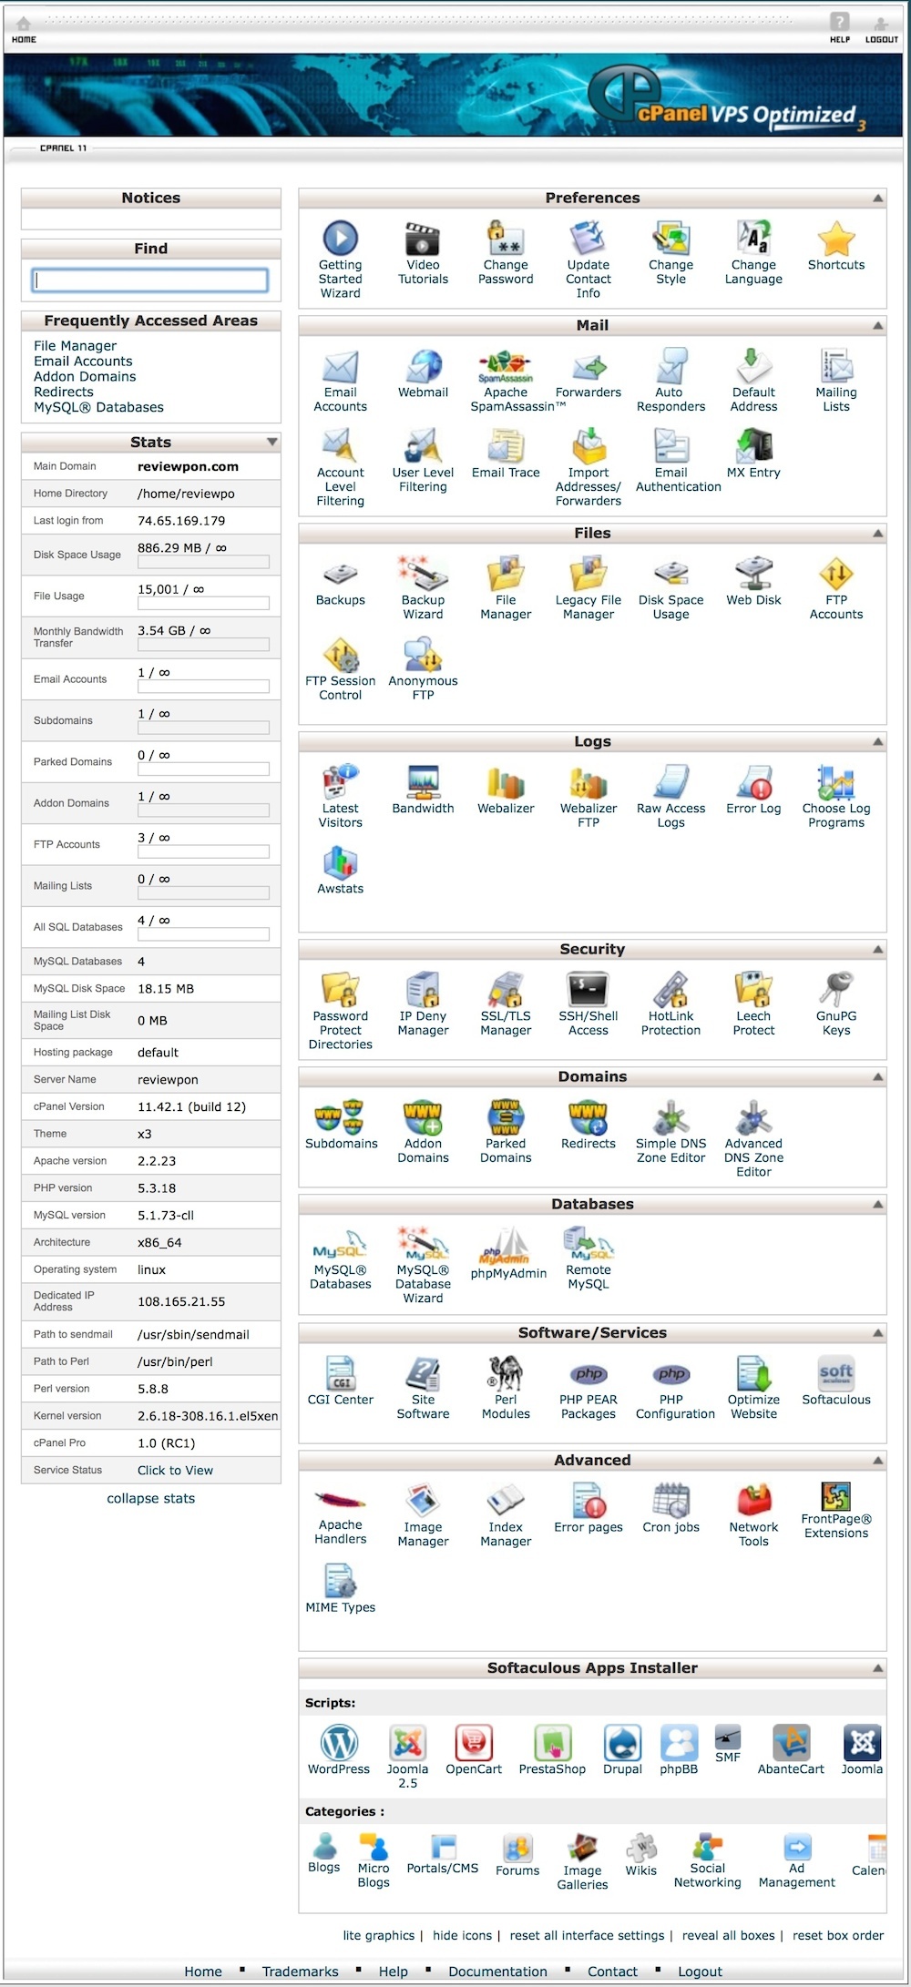The image size is (911, 1987).
Task: Open Contact footer link
Action: pyautogui.click(x=612, y=1972)
